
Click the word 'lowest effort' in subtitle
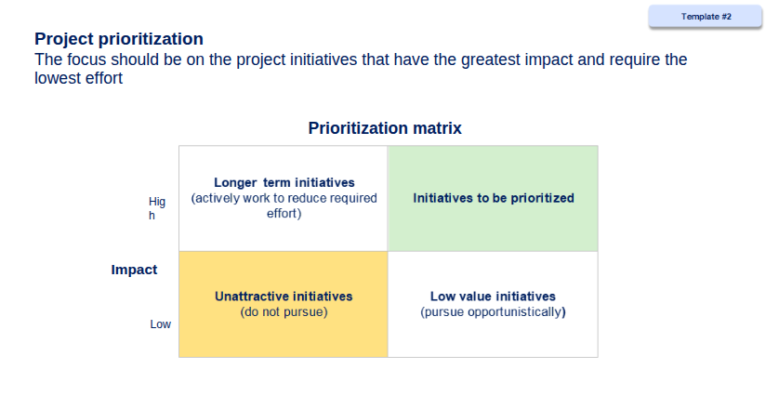pyautogui.click(x=78, y=78)
